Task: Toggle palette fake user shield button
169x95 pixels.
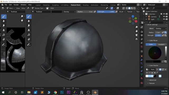Action: point(160,69)
